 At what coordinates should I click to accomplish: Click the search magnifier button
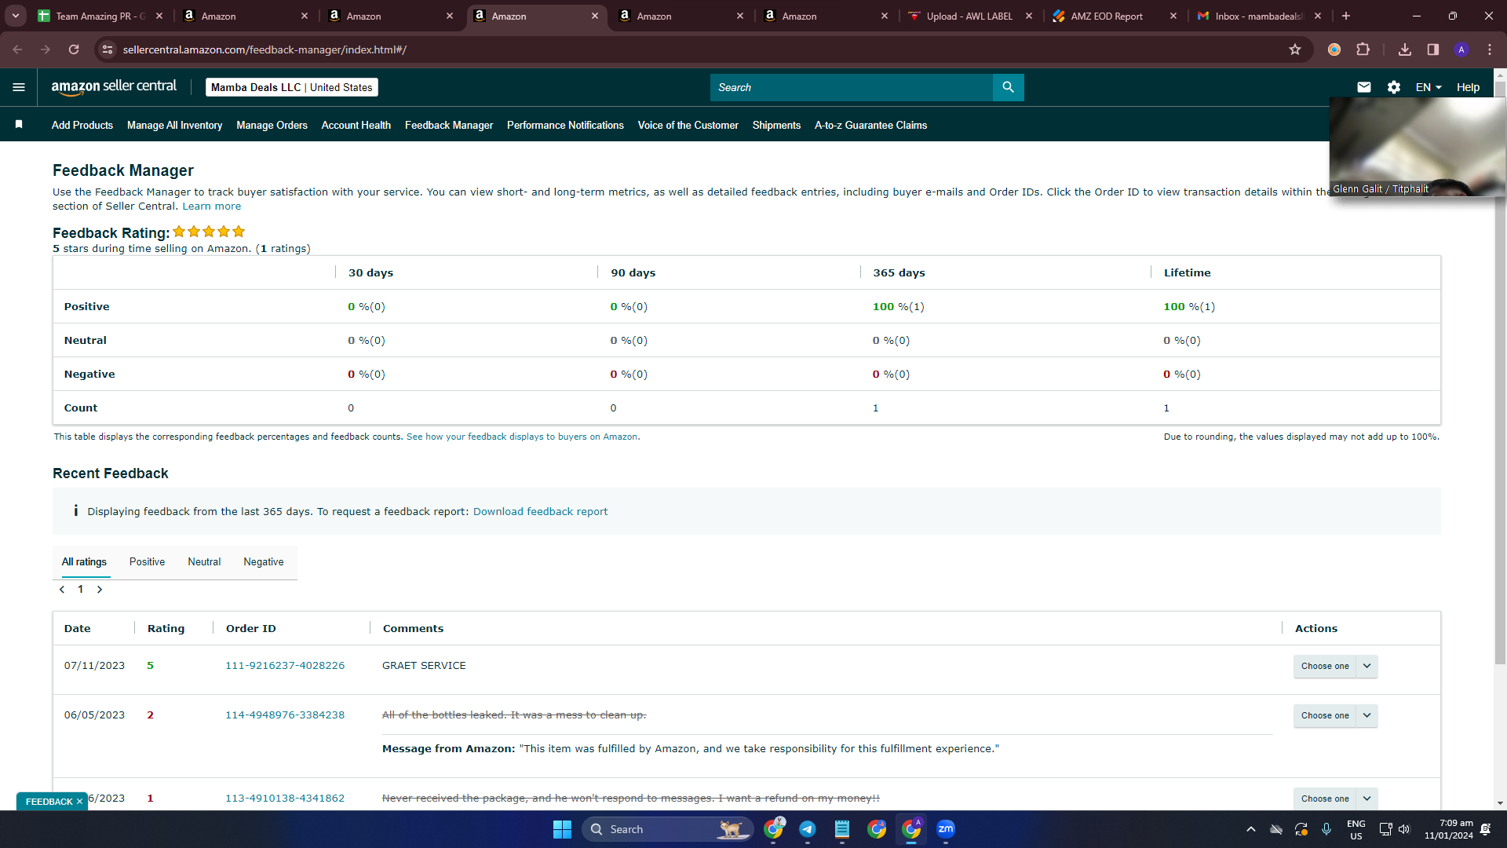[x=1009, y=87]
